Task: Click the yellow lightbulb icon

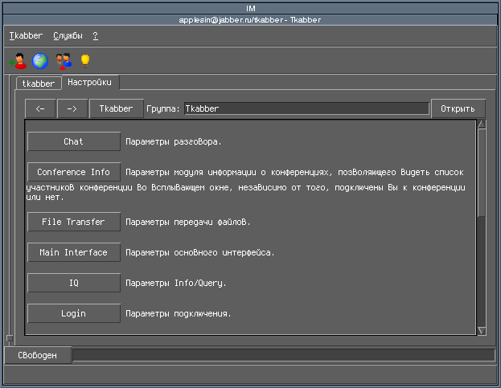Action: point(84,60)
